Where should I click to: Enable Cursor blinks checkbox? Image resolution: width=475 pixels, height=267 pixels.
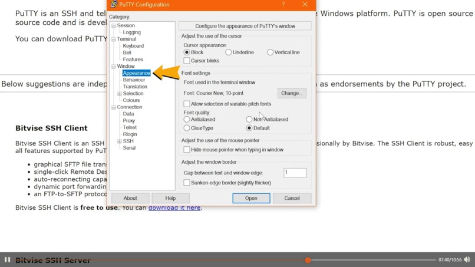click(187, 61)
